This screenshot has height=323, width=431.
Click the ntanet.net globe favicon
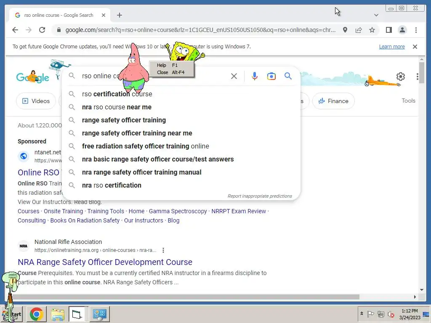pos(24,156)
